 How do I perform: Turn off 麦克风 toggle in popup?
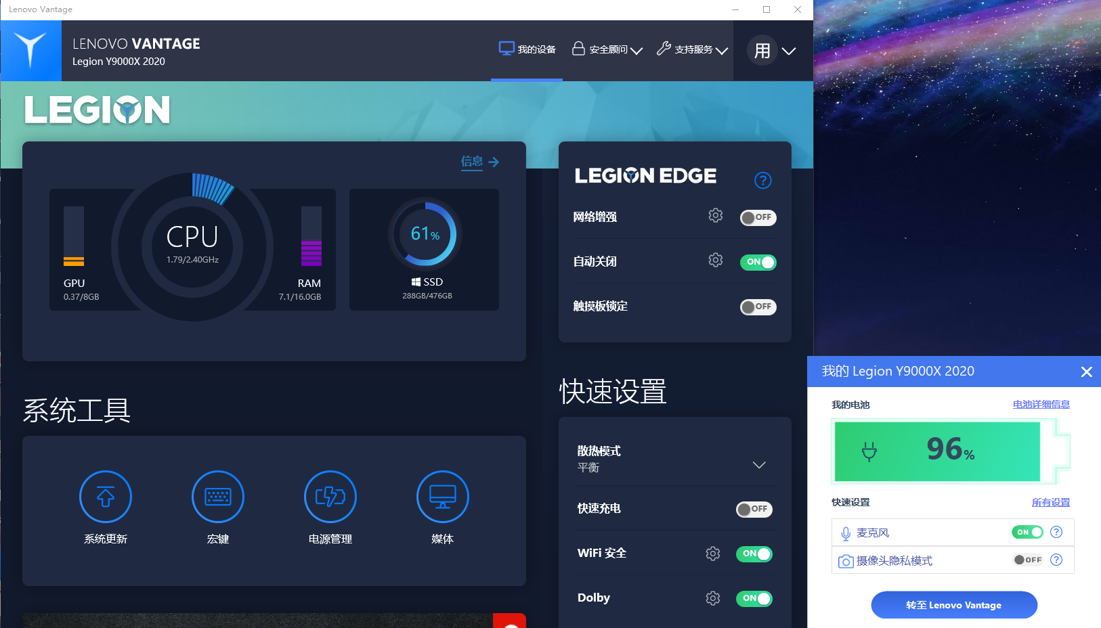coord(1027,532)
